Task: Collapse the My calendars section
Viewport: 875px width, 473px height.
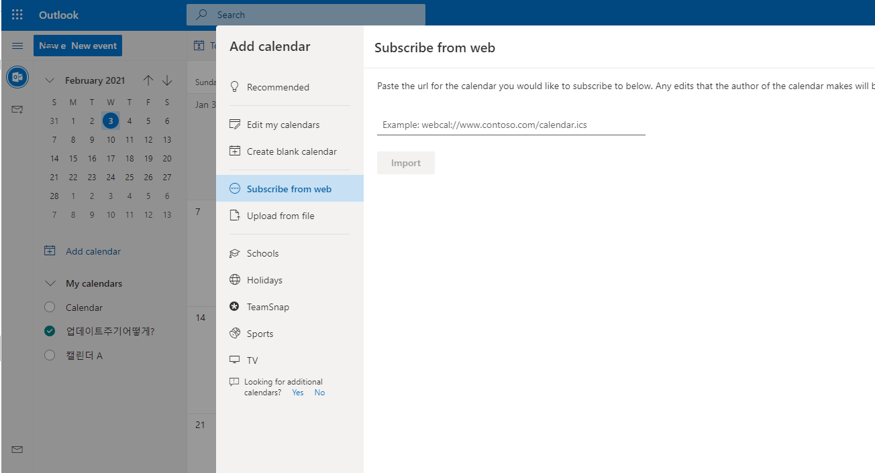Action: pos(50,283)
